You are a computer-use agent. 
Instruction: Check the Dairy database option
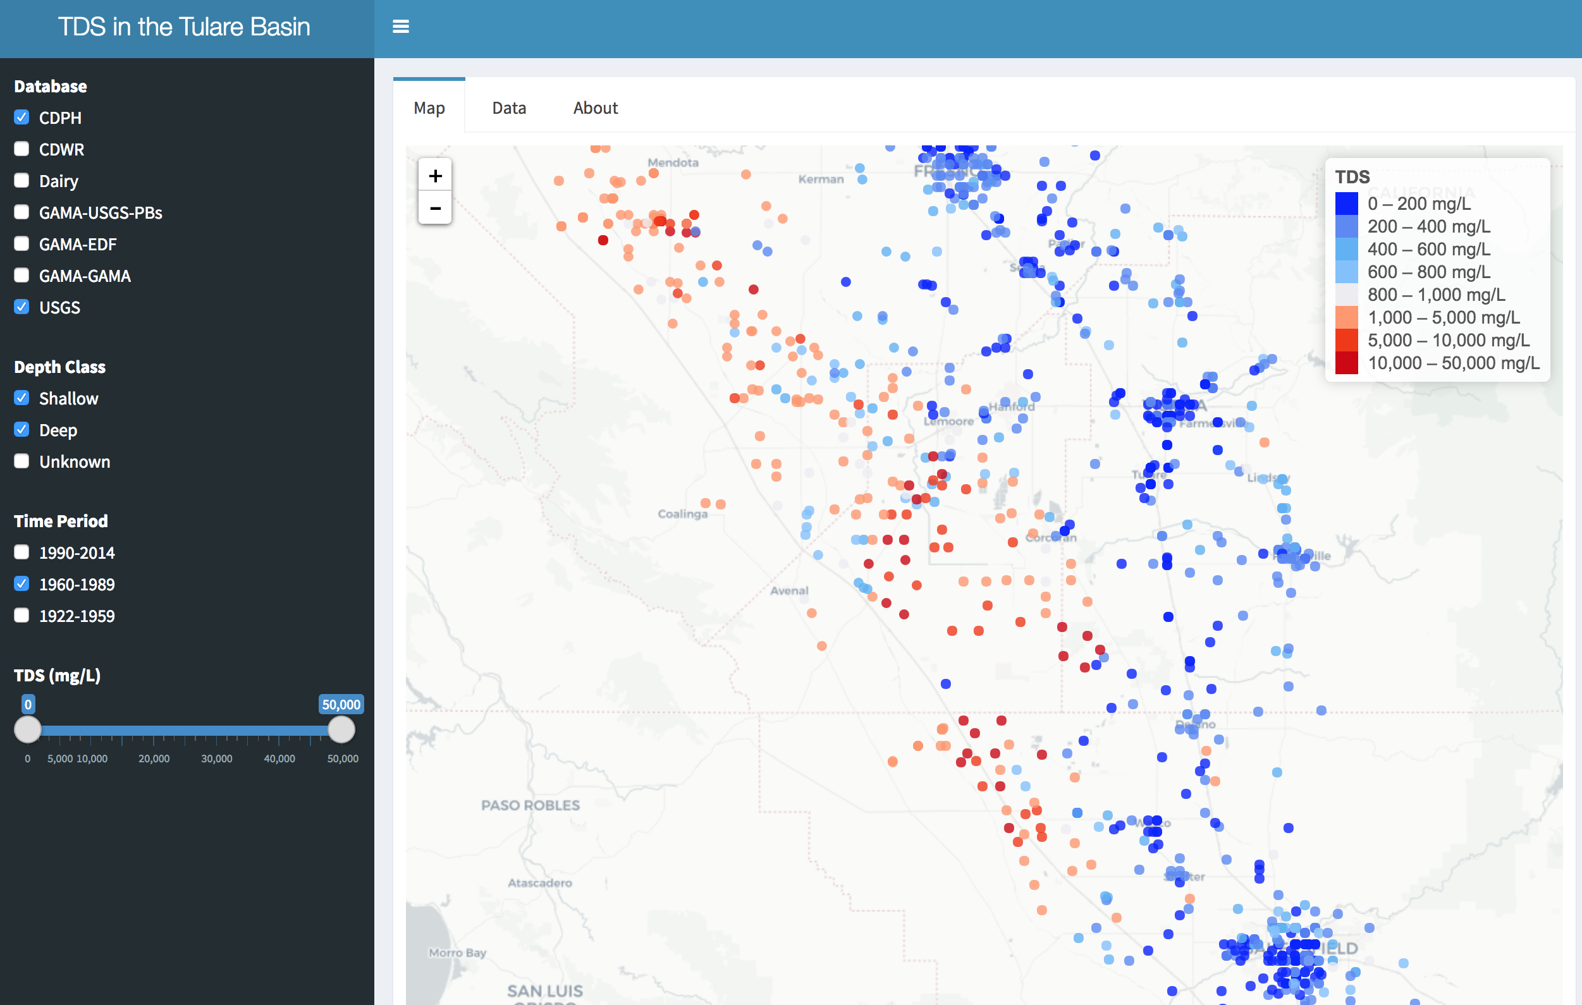pos(21,181)
